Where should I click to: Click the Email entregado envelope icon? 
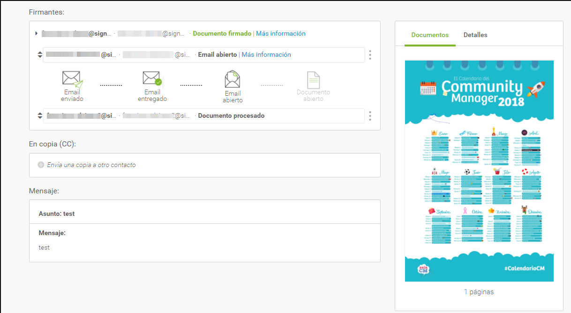click(x=152, y=79)
